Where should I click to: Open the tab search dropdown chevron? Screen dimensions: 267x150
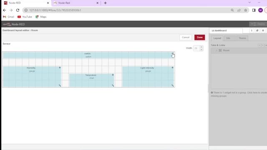pos(249,2)
